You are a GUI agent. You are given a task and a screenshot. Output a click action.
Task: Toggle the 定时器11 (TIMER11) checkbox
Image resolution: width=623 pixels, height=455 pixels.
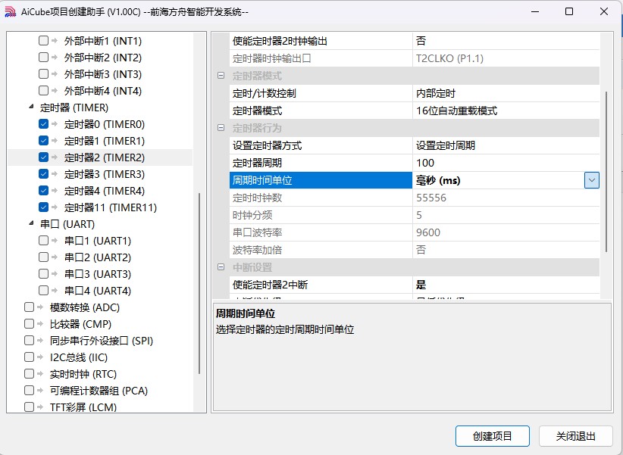tap(44, 207)
